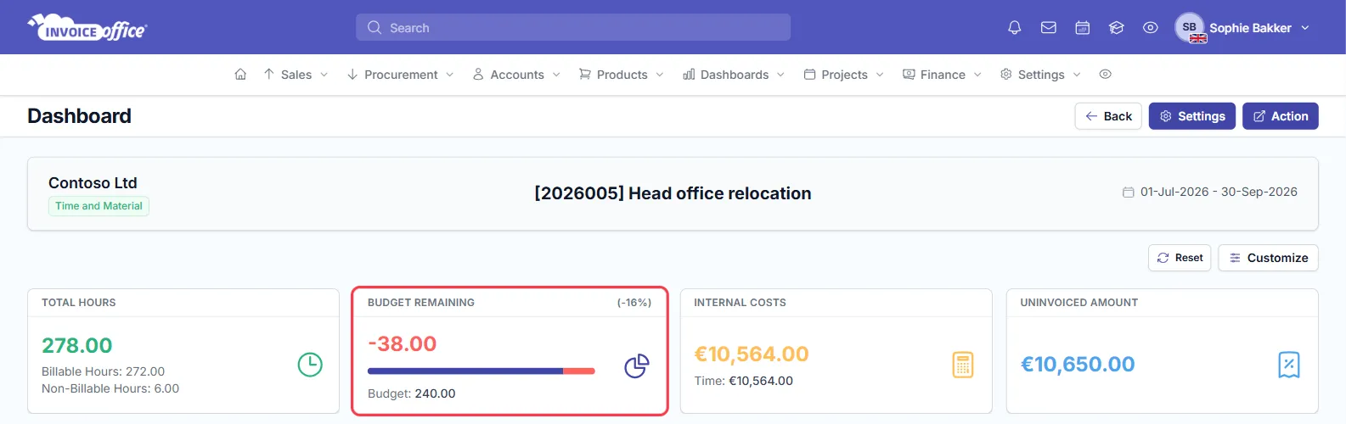The image size is (1346, 424).
Task: Click the Billable Hours: 272.00 line
Action: click(103, 371)
